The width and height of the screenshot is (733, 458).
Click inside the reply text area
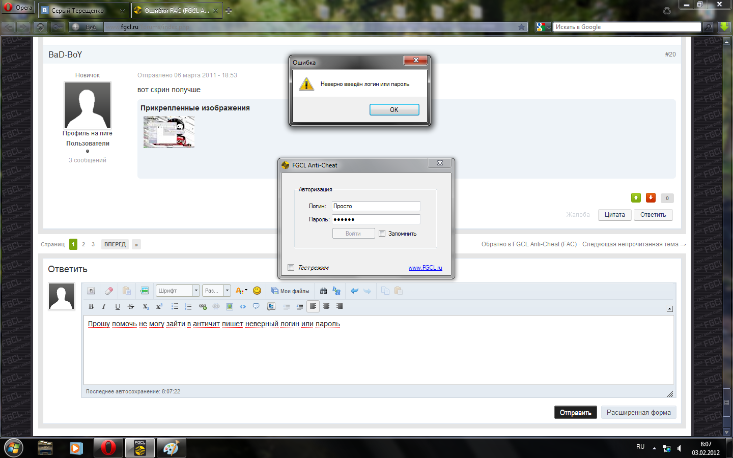(378, 350)
